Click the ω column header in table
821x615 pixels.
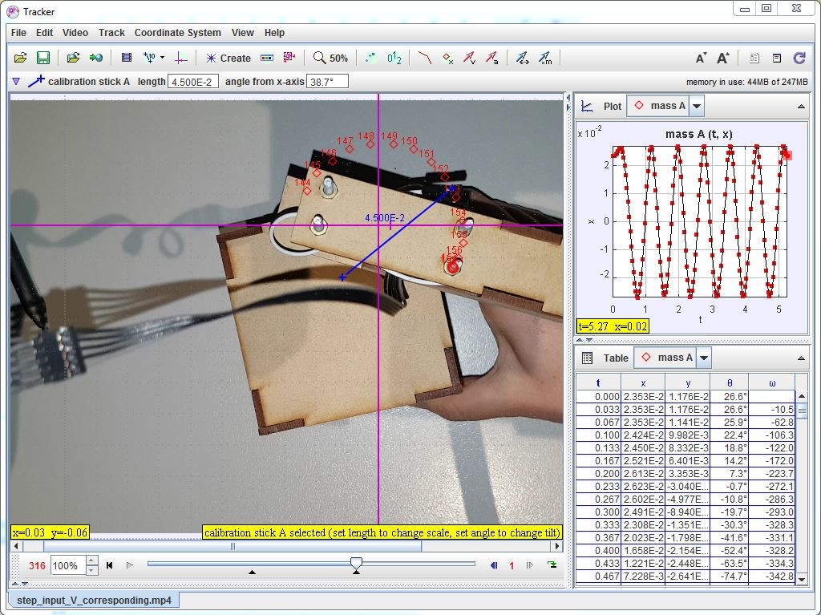(x=772, y=383)
